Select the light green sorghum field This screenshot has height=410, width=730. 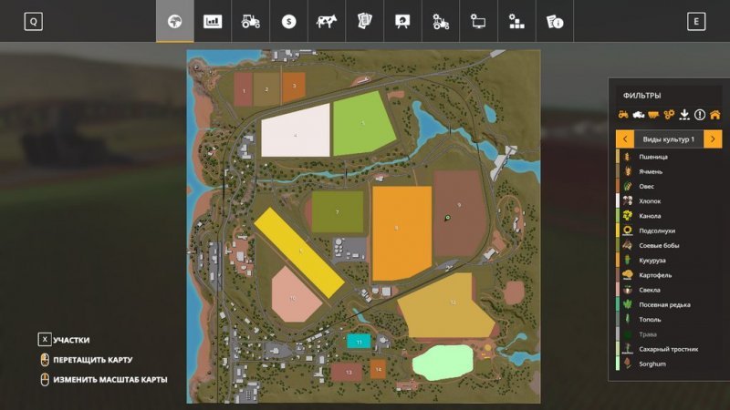[443, 363]
